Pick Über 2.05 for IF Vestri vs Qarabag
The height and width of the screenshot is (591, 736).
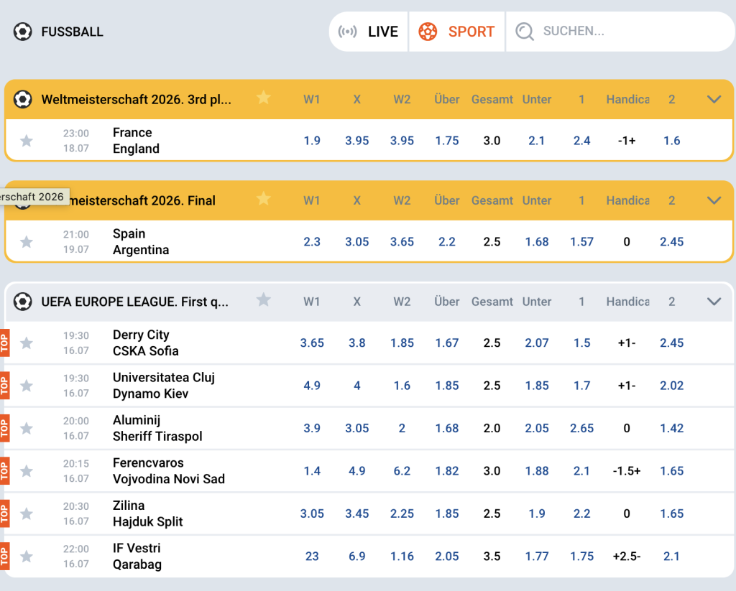click(447, 557)
